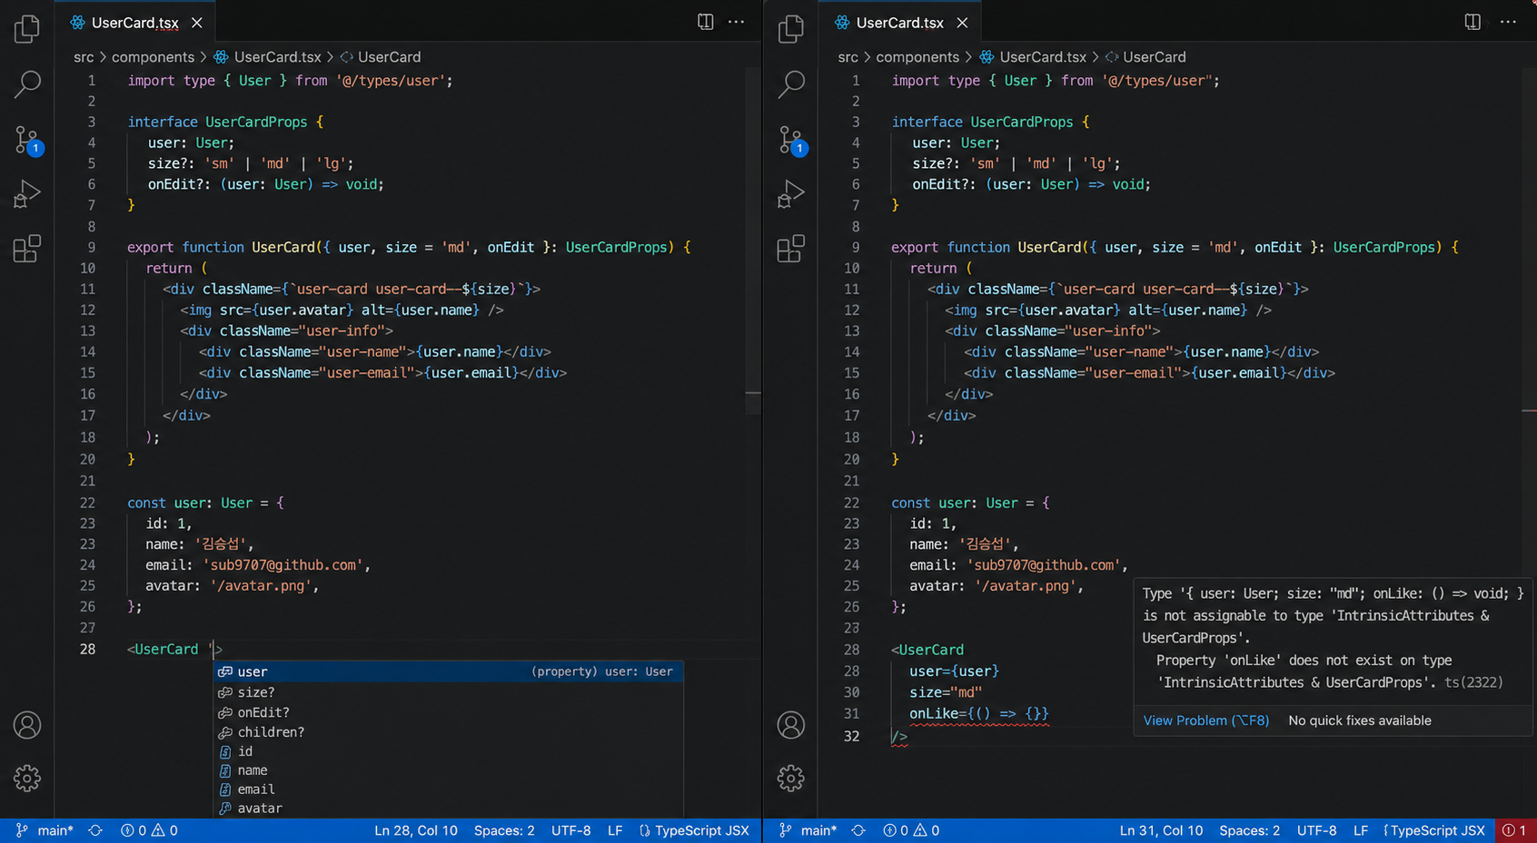Viewport: 1537px width, 843px height.
Task: Click UserCard.tsx breadcrumb in left window
Action: tap(267, 57)
